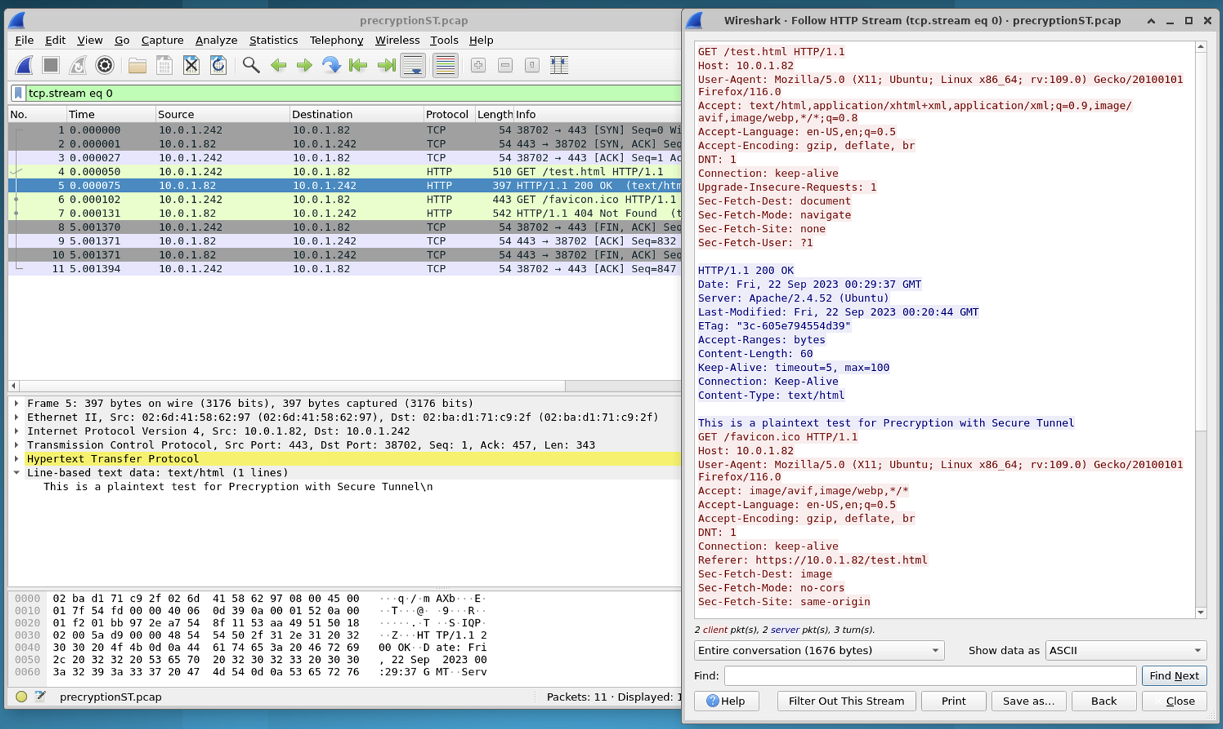Collapse Line-based text data row

pyautogui.click(x=16, y=473)
